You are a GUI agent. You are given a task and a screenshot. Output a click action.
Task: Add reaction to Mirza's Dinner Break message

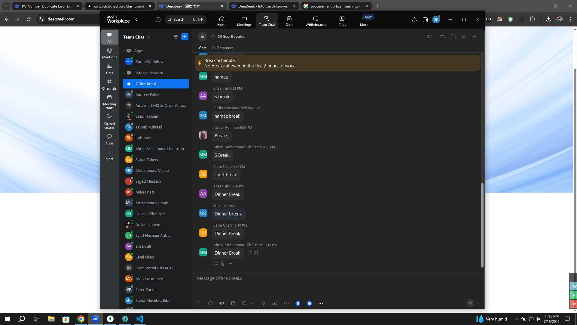click(256, 253)
